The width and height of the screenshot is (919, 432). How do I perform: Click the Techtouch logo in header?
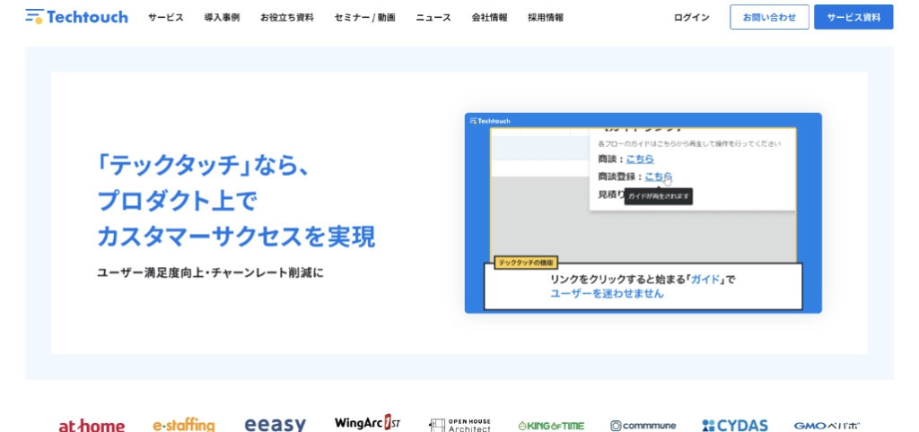(x=77, y=17)
